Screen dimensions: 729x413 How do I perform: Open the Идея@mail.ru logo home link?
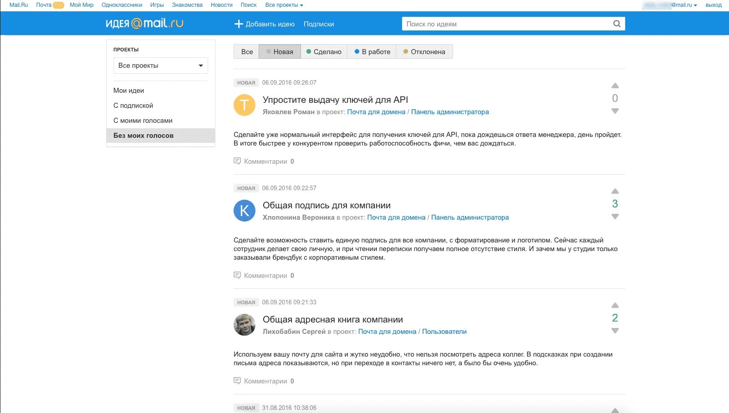tap(145, 23)
